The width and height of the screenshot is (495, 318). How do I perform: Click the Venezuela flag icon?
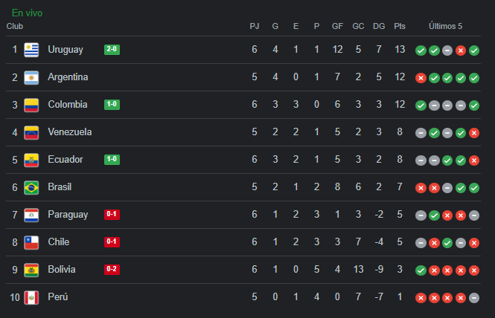[x=31, y=132]
